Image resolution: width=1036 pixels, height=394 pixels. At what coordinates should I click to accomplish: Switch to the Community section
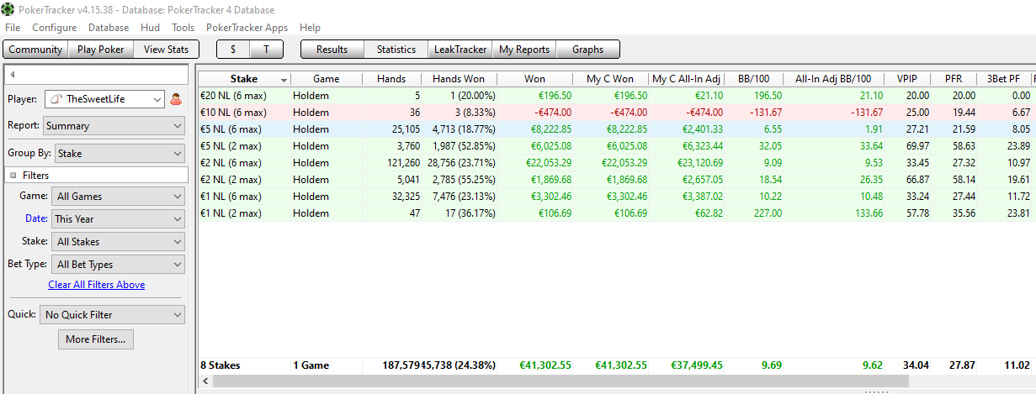[x=35, y=50]
